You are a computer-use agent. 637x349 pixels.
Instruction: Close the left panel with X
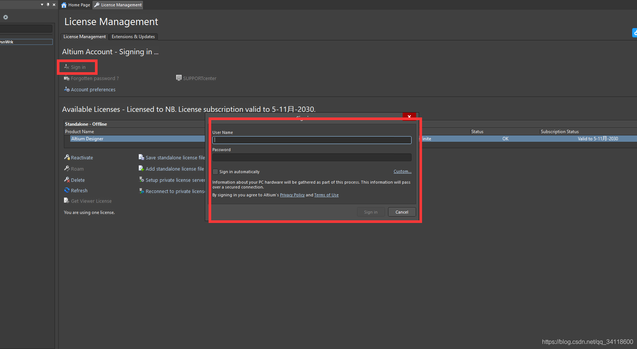pyautogui.click(x=54, y=4)
